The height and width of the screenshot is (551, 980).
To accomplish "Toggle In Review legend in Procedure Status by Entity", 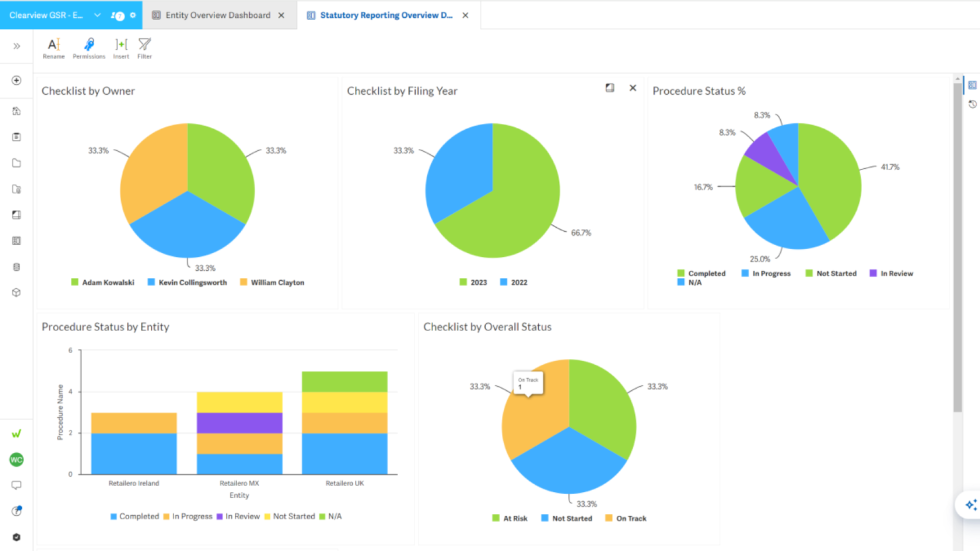I will point(238,517).
